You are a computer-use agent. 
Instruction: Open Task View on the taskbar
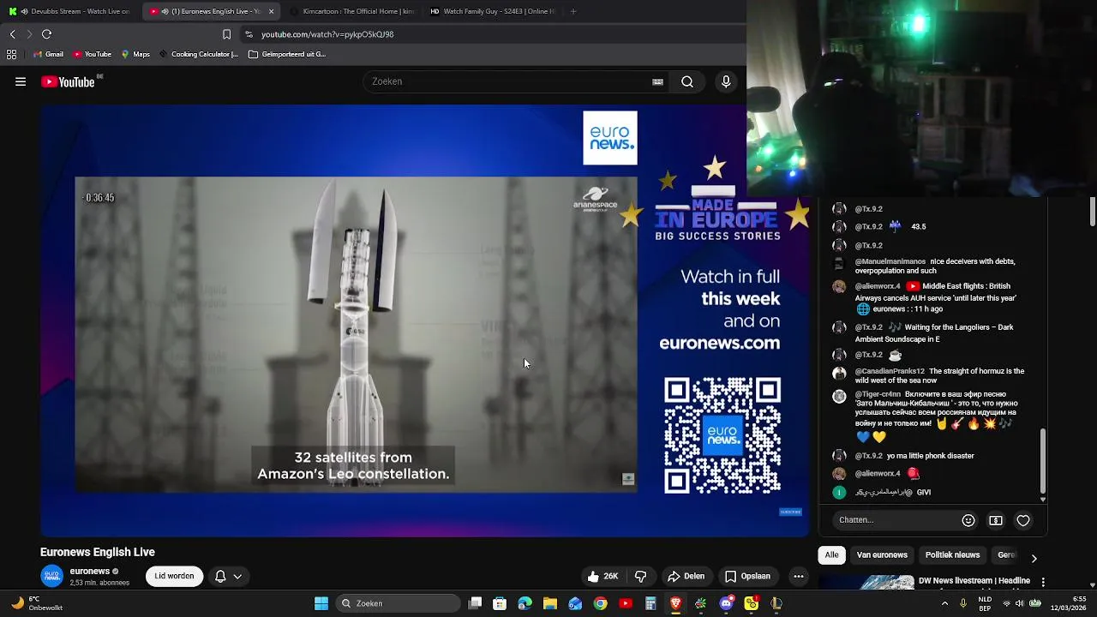(476, 603)
